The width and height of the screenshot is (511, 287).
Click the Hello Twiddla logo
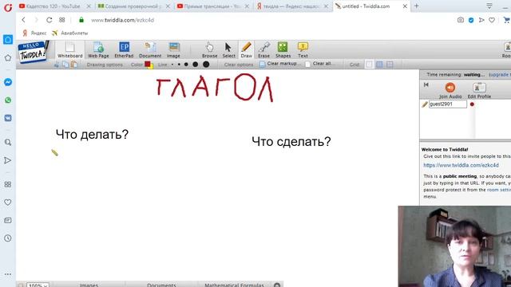coord(34,51)
